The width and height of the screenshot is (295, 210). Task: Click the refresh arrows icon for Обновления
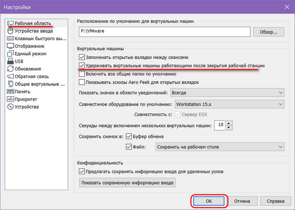point(10,69)
